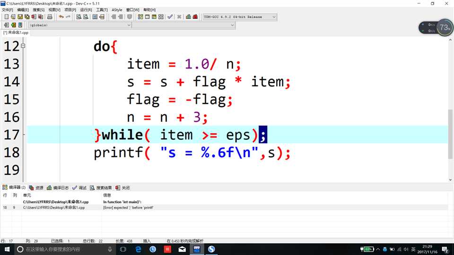Image resolution: width=454 pixels, height=255 pixels.
Task: Open the Task View taskbar icon
Action: coord(123,249)
